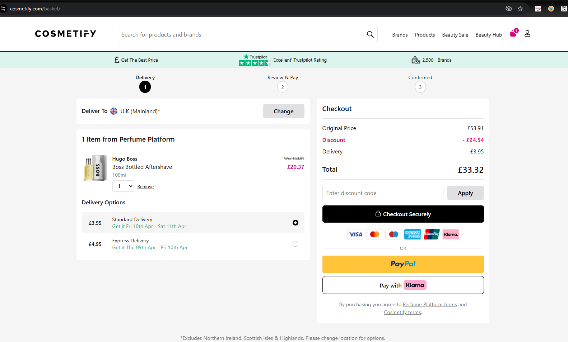Click the Cosmetify logo
The image size is (568, 342).
pyautogui.click(x=65, y=34)
